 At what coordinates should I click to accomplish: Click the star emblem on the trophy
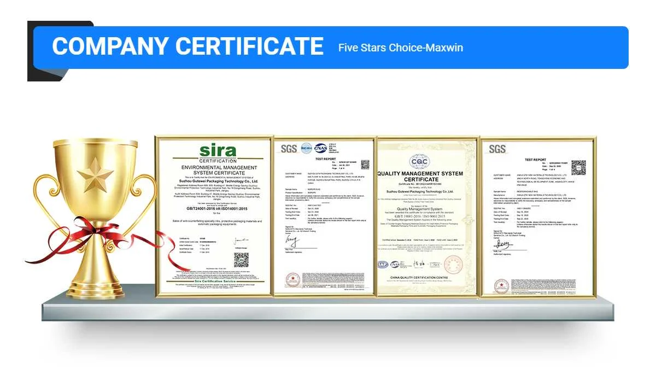(95, 175)
